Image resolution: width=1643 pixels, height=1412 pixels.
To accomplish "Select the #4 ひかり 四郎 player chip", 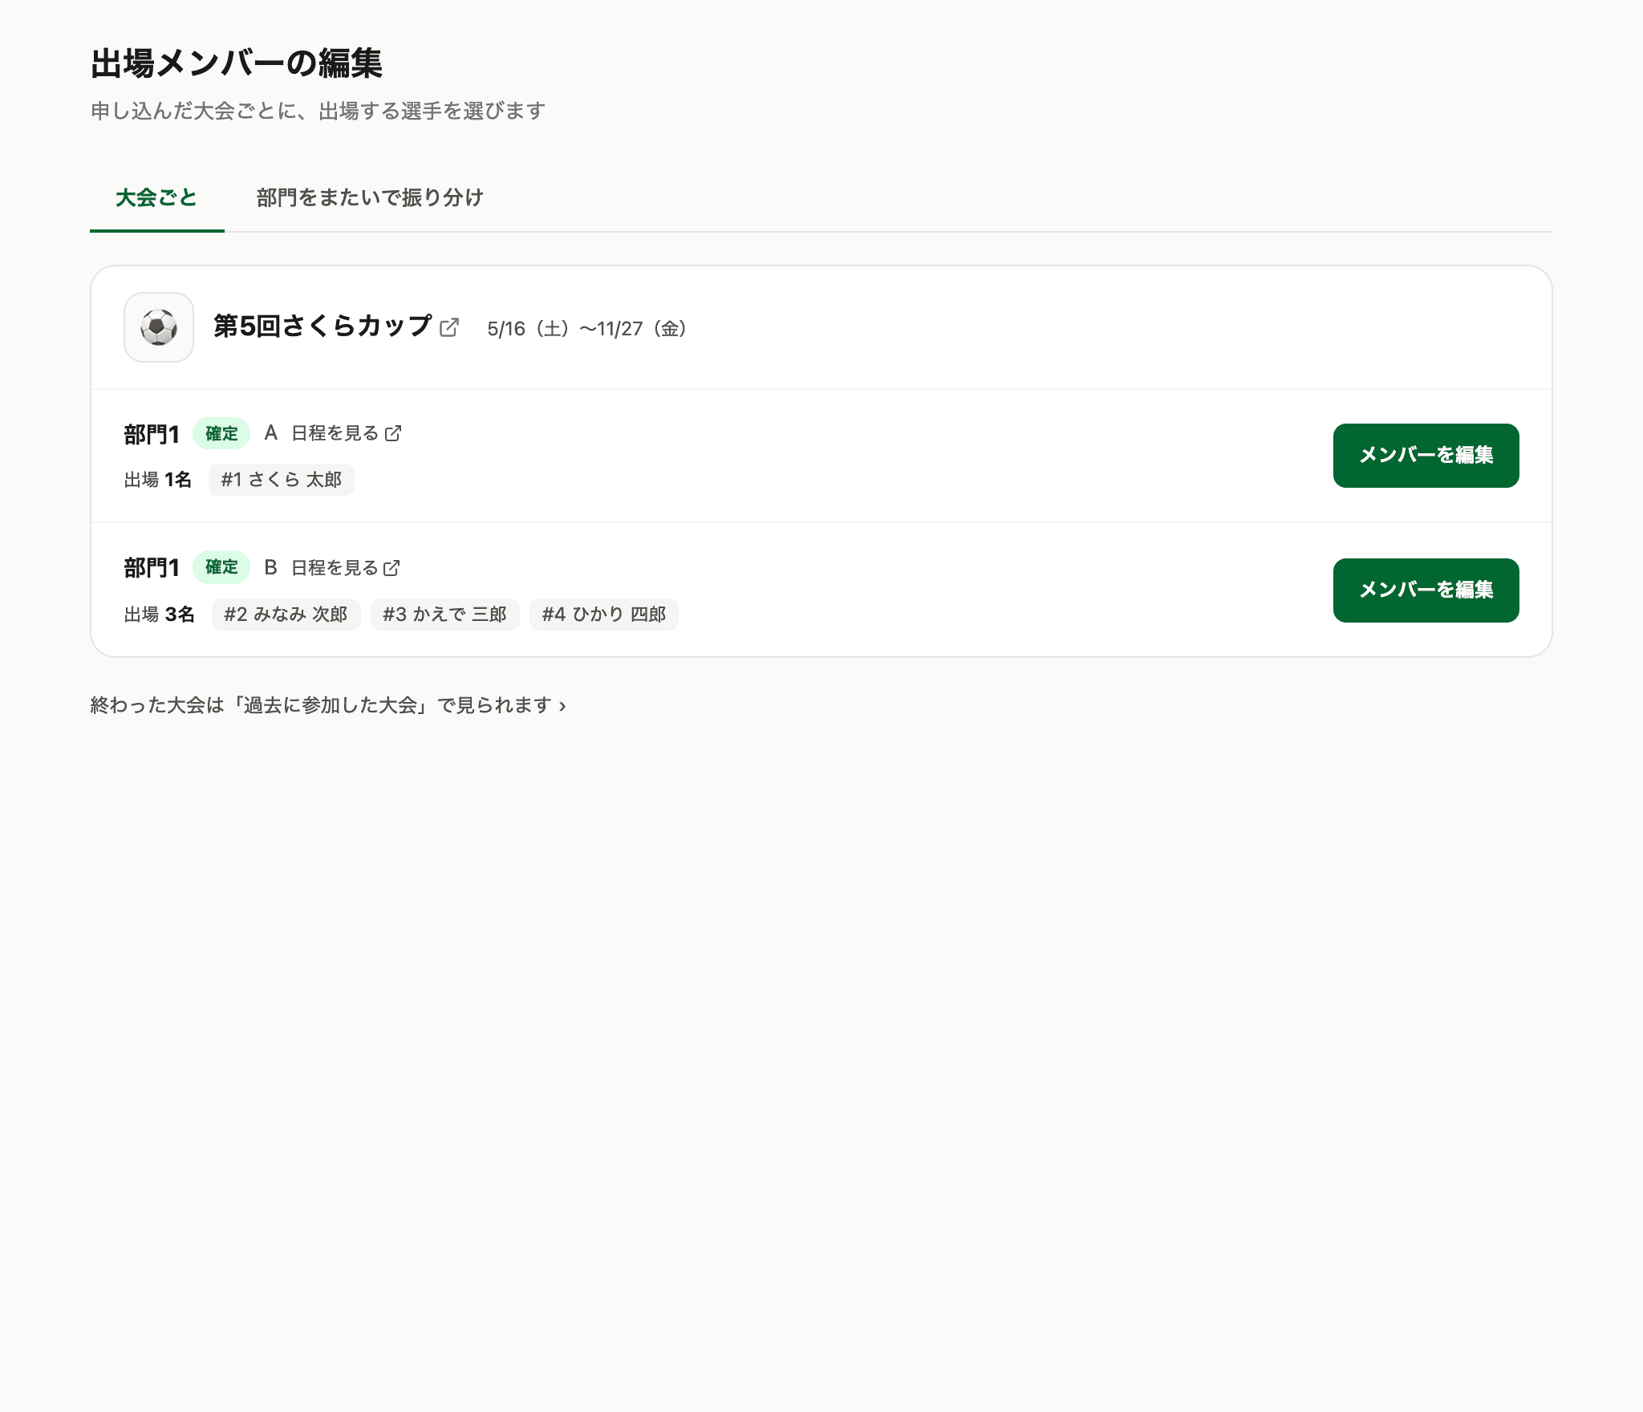I will [x=604, y=615].
